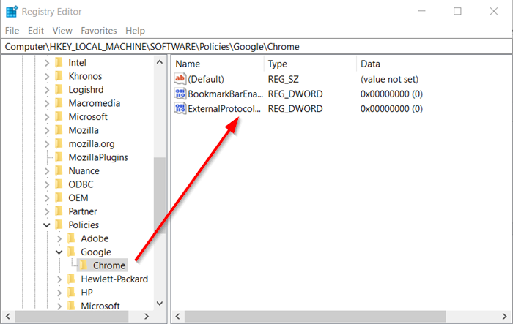Expand the Macromedia key
The height and width of the screenshot is (324, 513).
[x=47, y=103]
